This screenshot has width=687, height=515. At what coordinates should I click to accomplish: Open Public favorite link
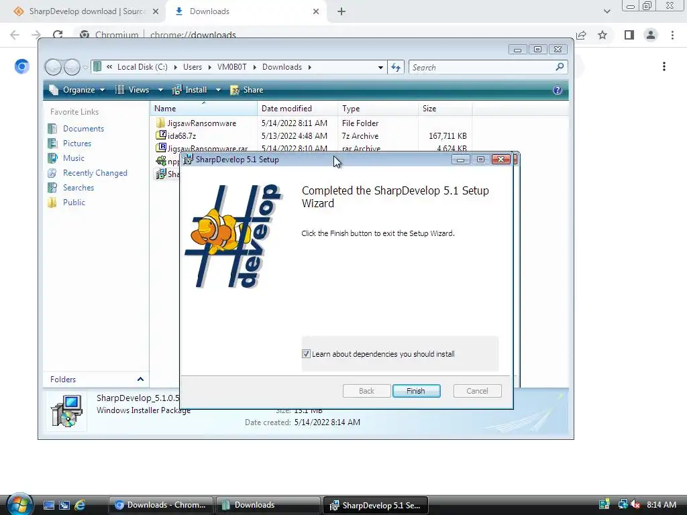[74, 203]
